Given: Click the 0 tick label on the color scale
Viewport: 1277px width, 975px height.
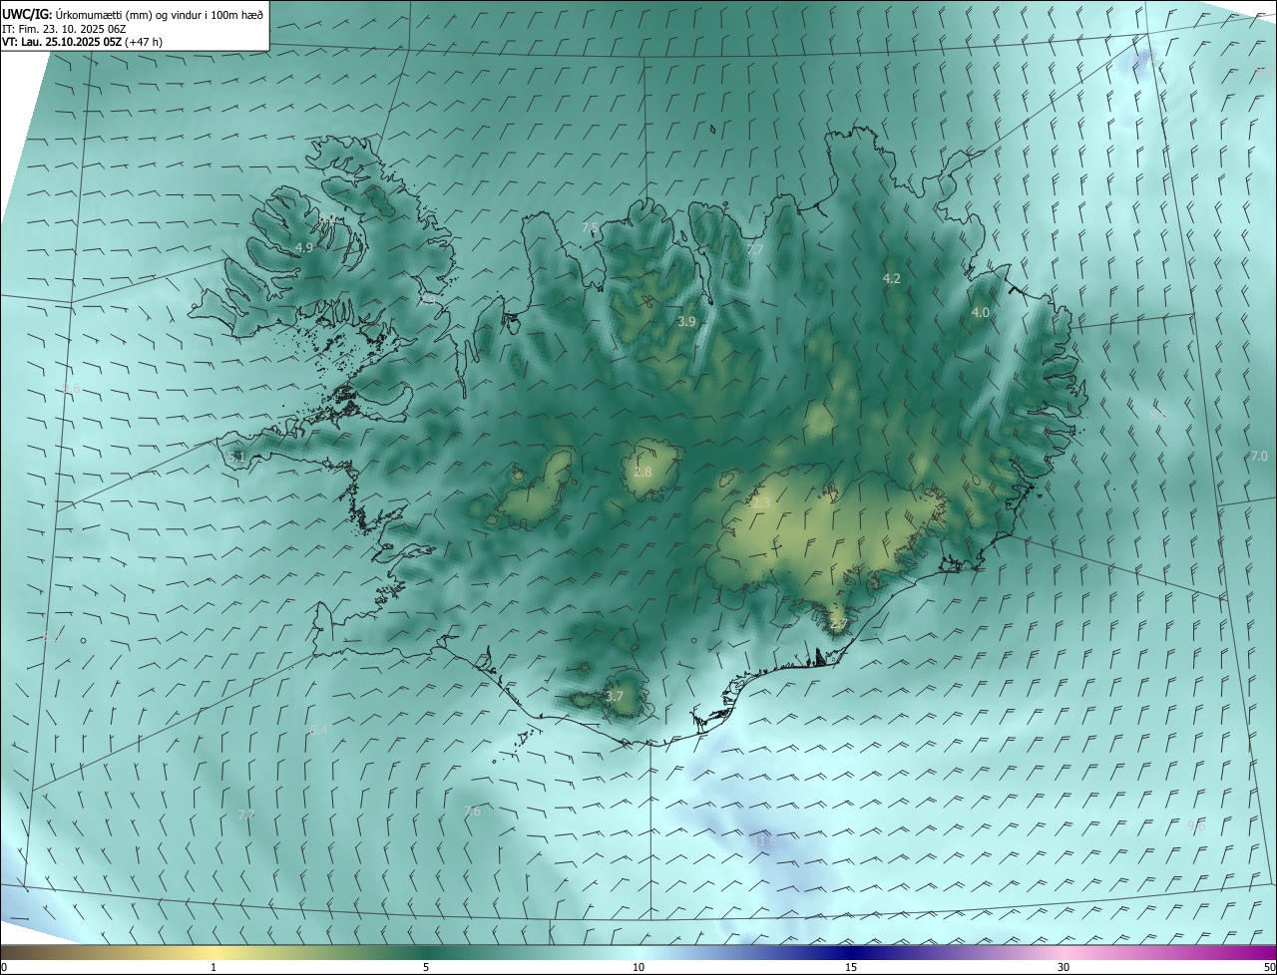Looking at the screenshot, I should 4,967.
